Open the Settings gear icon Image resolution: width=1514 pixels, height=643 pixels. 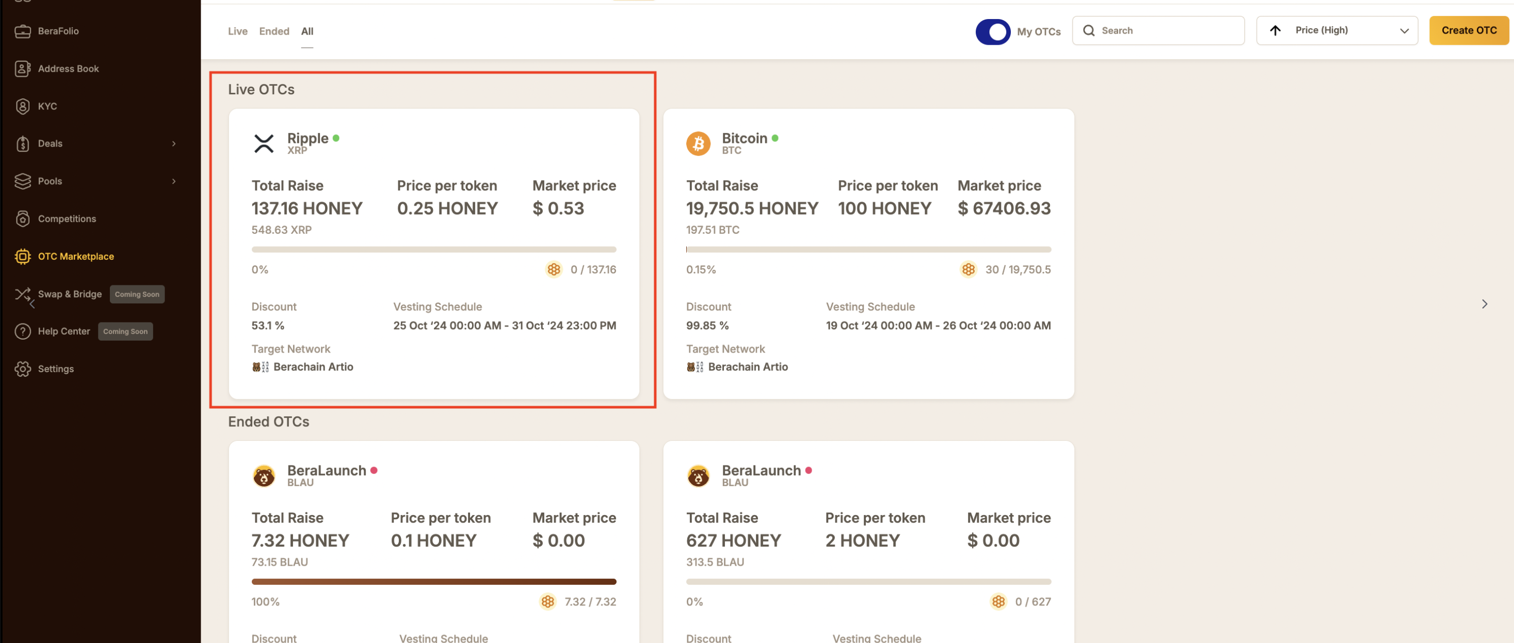tap(23, 369)
